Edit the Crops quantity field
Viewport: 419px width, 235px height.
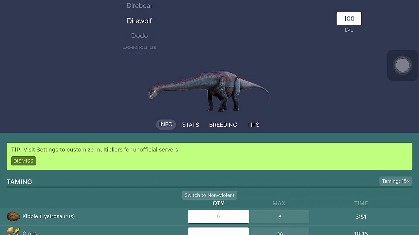[x=218, y=231]
